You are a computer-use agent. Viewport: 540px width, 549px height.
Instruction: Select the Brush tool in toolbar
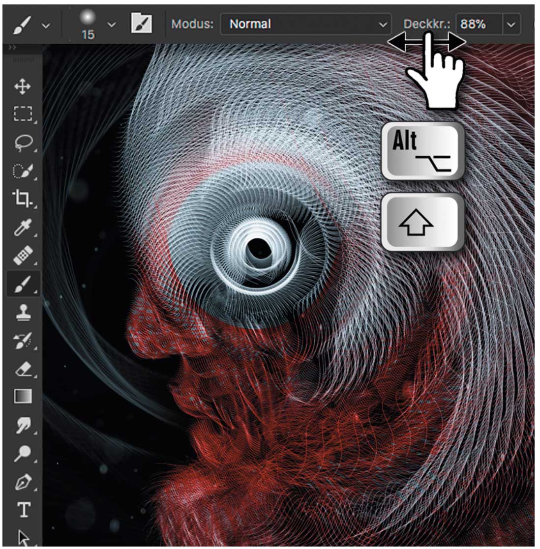23,284
